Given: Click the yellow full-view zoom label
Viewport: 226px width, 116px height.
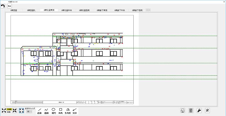Looking at the screenshot, I should point(9,109).
